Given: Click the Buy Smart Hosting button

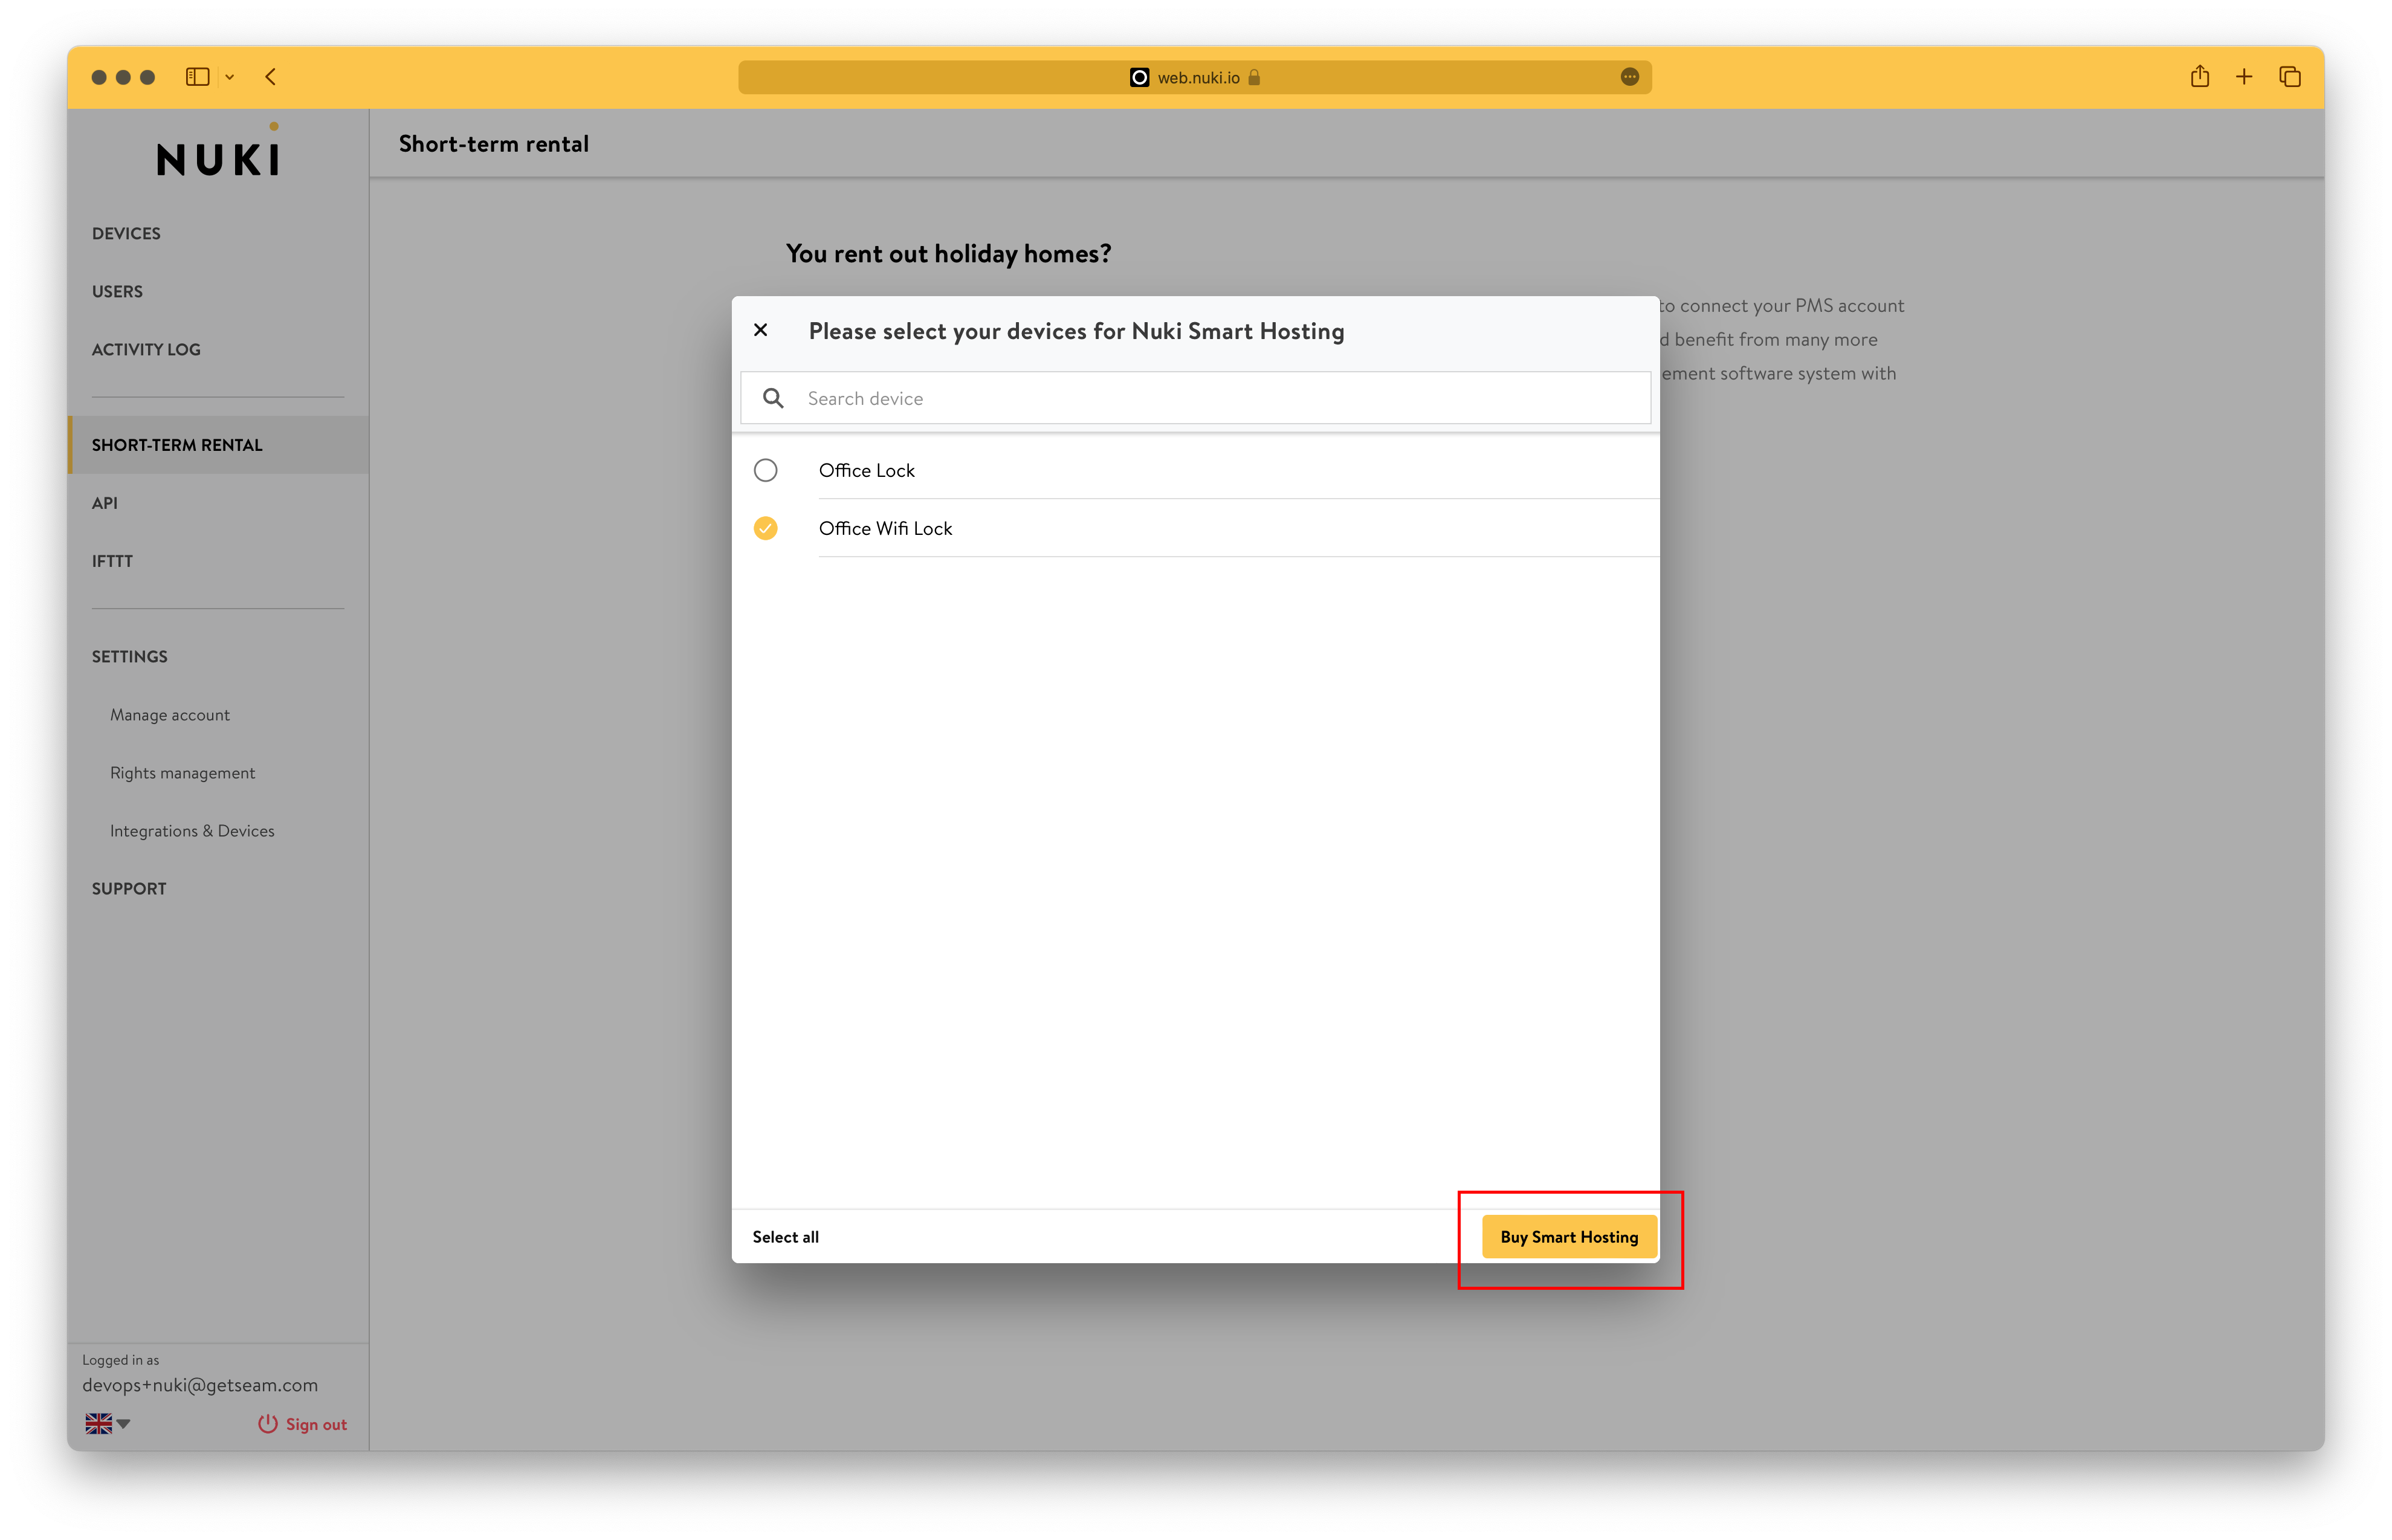Looking at the screenshot, I should (x=1568, y=1236).
